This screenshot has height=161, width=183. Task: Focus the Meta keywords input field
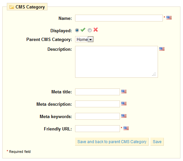(x=98, y=116)
